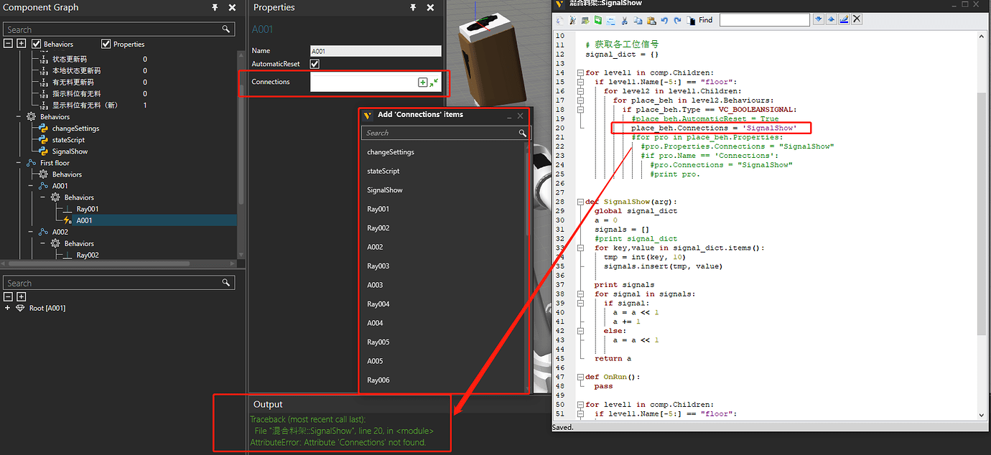Click the Paste icon in script editor toolbar
This screenshot has height=455, width=991.
pyautogui.click(x=652, y=20)
